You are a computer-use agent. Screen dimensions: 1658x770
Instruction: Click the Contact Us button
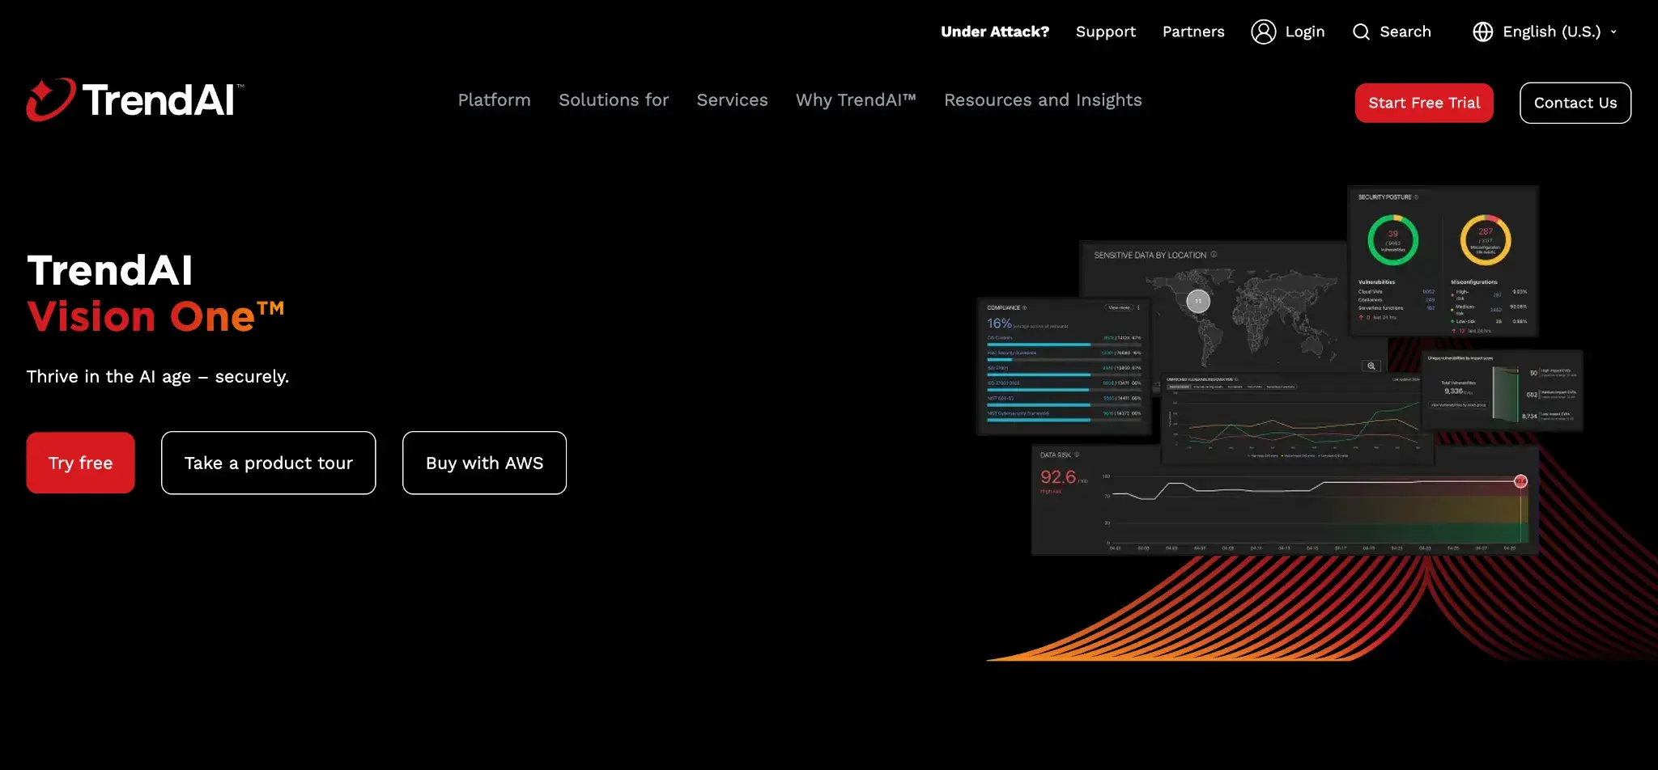(x=1575, y=103)
